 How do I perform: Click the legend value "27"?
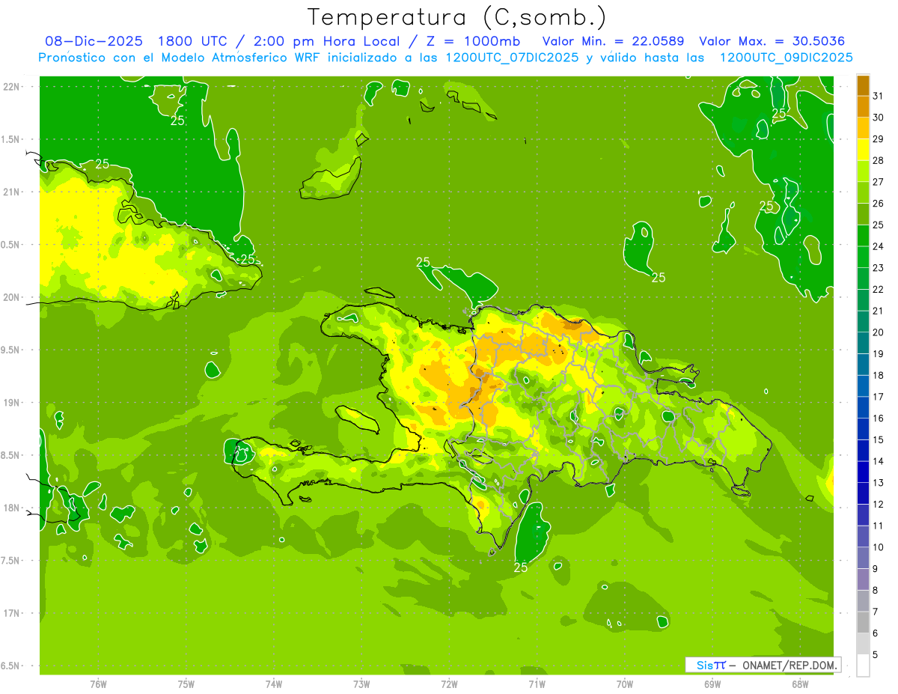[x=878, y=182]
